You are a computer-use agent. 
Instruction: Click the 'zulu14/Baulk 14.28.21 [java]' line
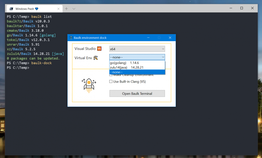pyautogui.click(x=35, y=54)
